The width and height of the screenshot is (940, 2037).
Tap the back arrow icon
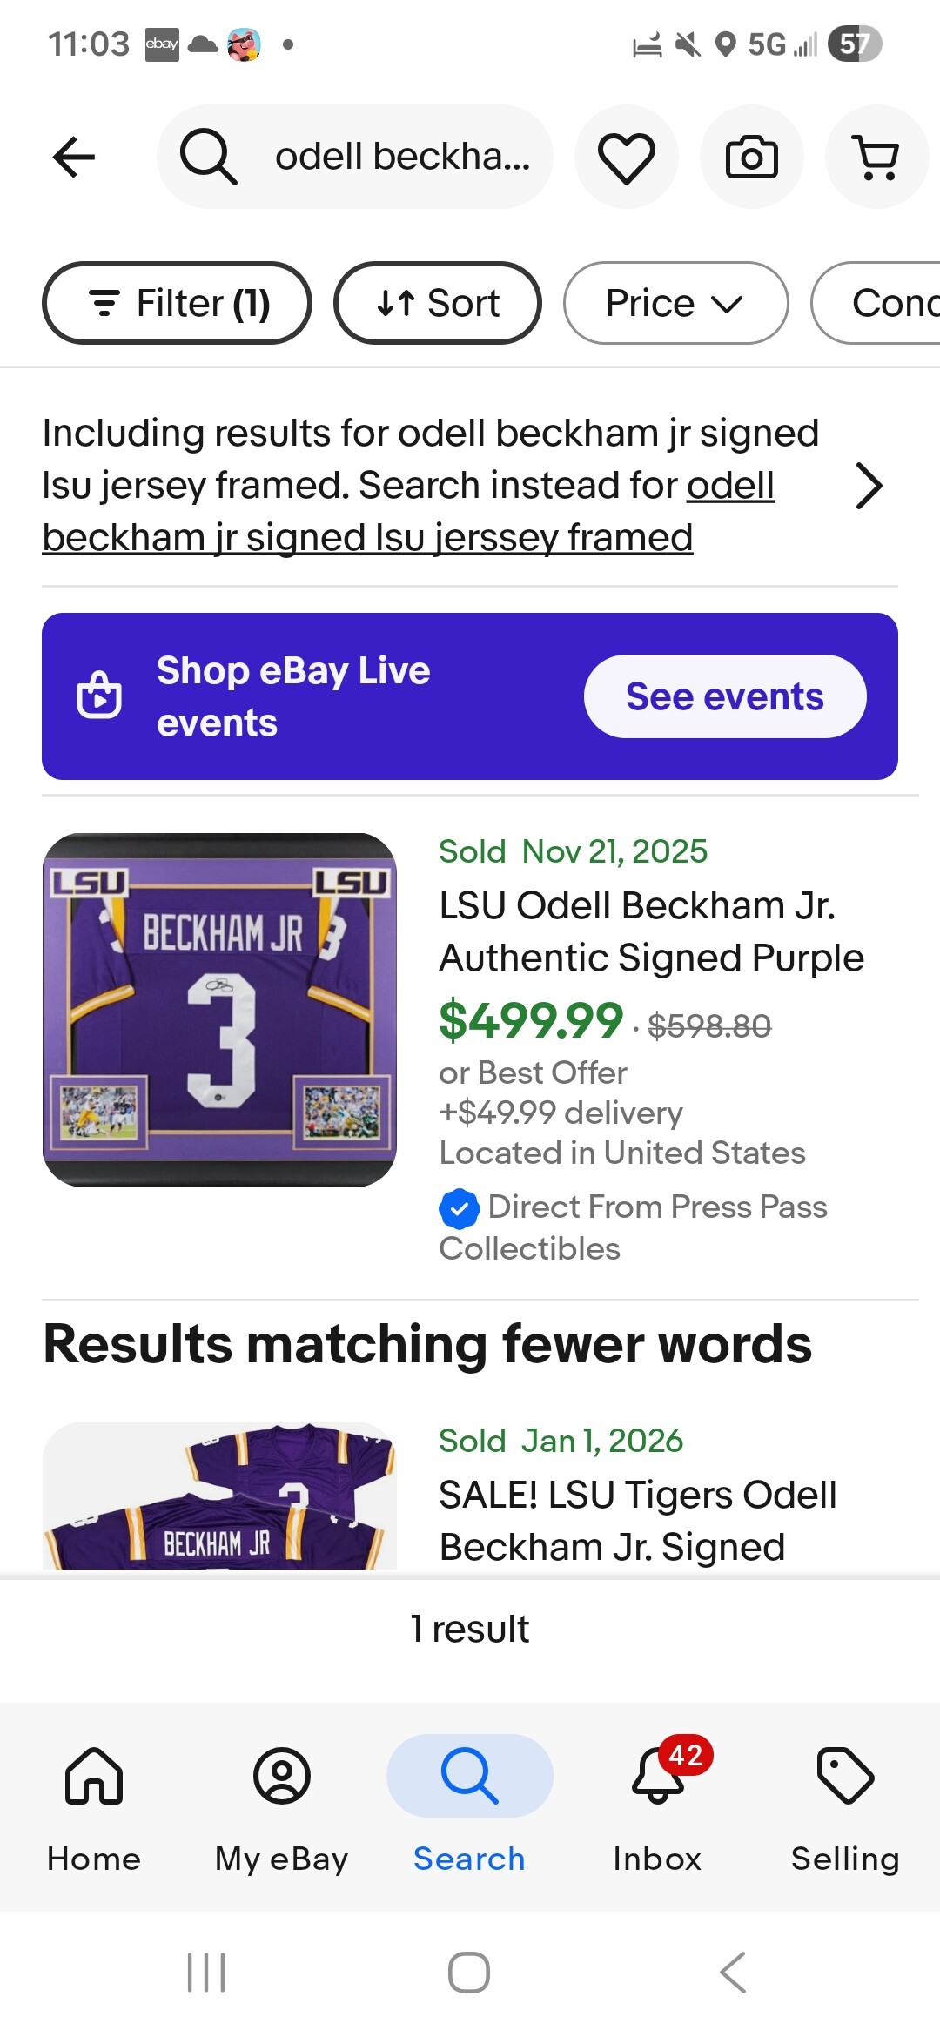coord(74,158)
